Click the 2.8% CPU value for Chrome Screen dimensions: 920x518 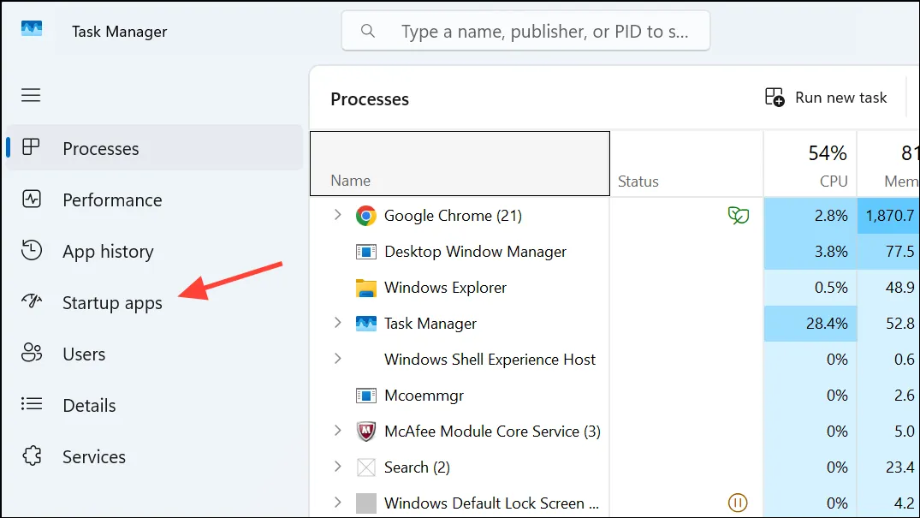[831, 216]
